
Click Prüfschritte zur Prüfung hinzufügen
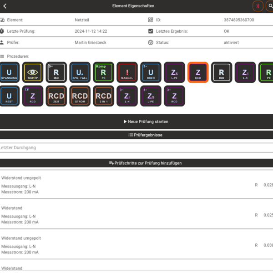[x=136, y=163]
